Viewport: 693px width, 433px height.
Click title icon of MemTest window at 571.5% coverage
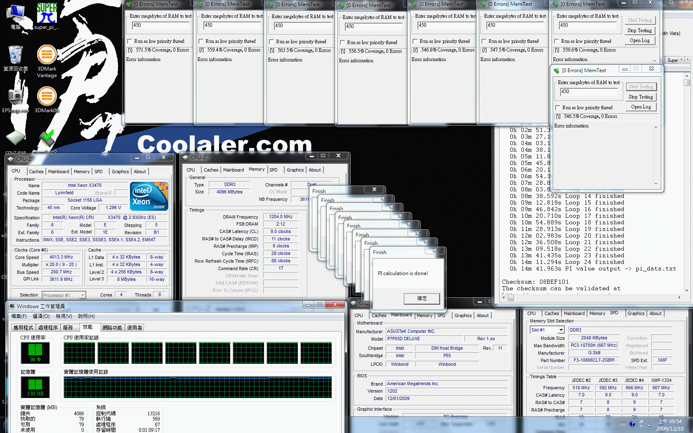click(x=128, y=4)
